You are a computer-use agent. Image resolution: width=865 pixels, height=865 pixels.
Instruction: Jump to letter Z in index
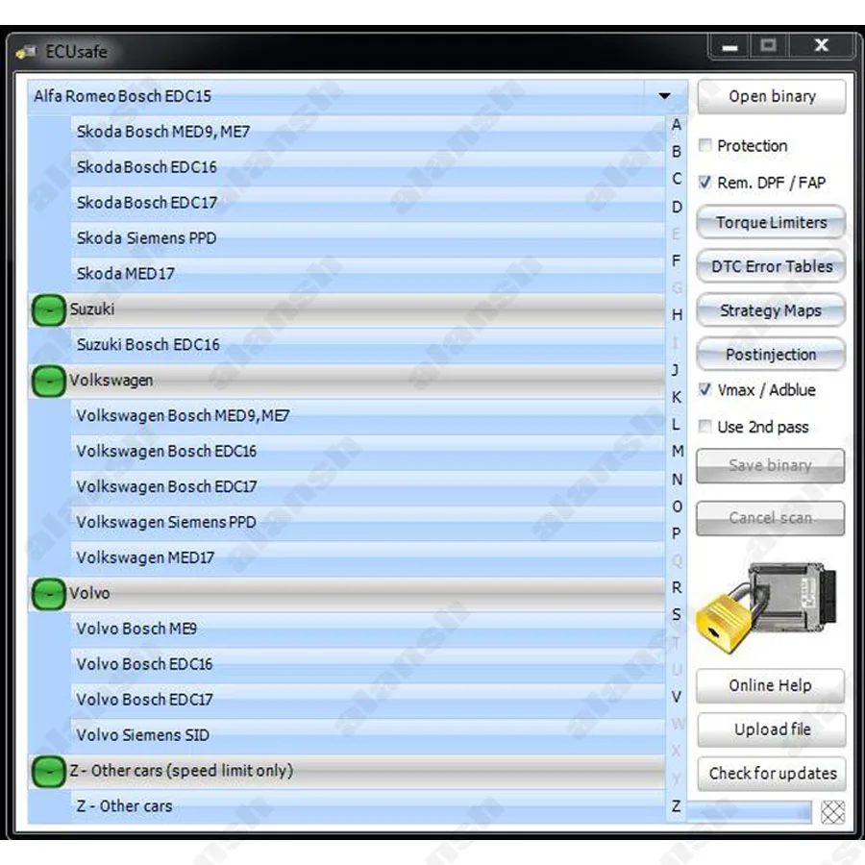(x=677, y=806)
